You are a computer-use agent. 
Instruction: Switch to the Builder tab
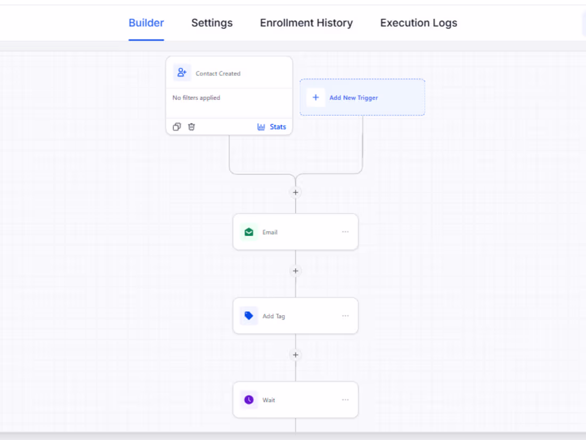(146, 23)
